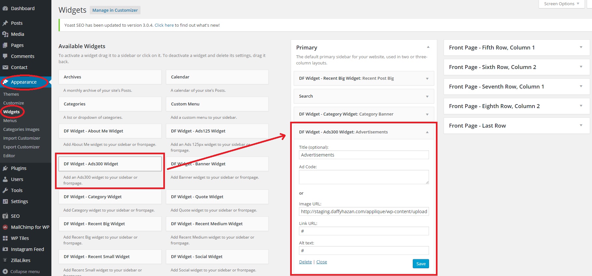Click the Instagram Feed camera icon

(x=5, y=249)
